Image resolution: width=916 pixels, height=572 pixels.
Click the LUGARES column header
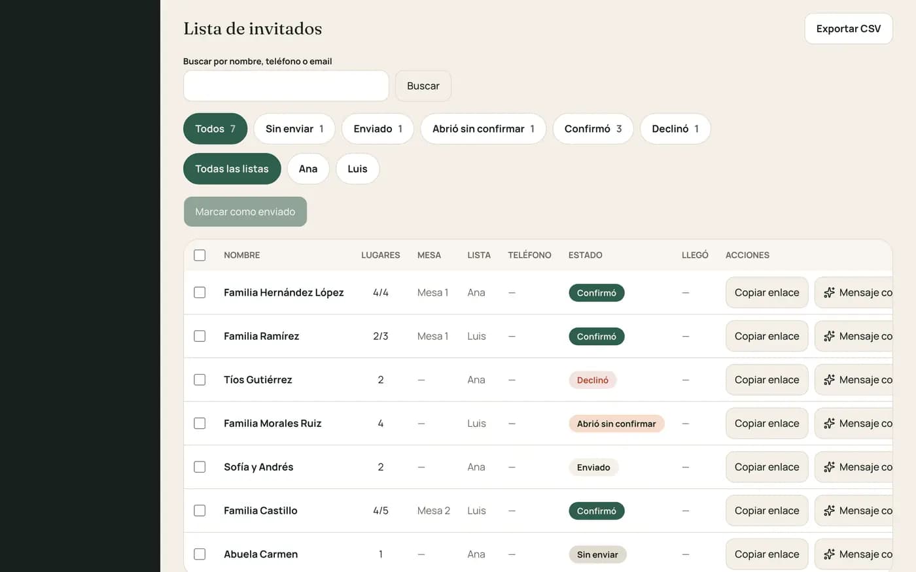coord(381,255)
